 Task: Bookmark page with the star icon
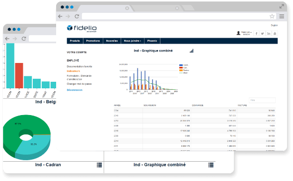pos(272,16)
